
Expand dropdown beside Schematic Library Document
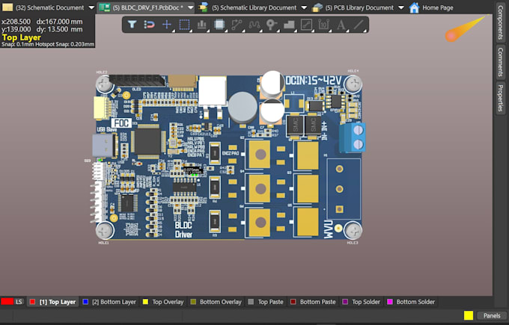(304, 7)
